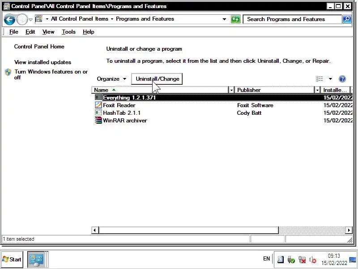Click the Everything 1.2.1.371 program icon
358x269 pixels.
[x=98, y=97]
